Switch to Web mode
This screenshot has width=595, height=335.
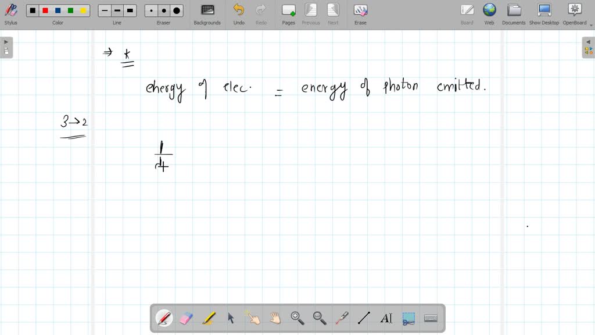[489, 13]
